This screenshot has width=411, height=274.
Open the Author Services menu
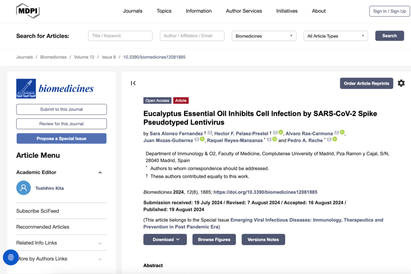243,11
